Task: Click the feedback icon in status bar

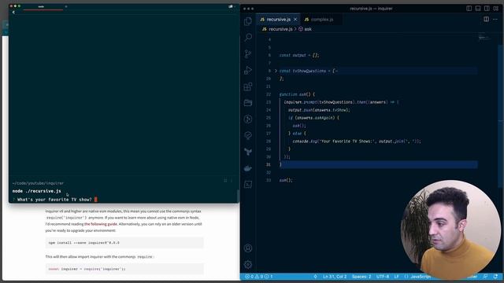Action: 485,276
